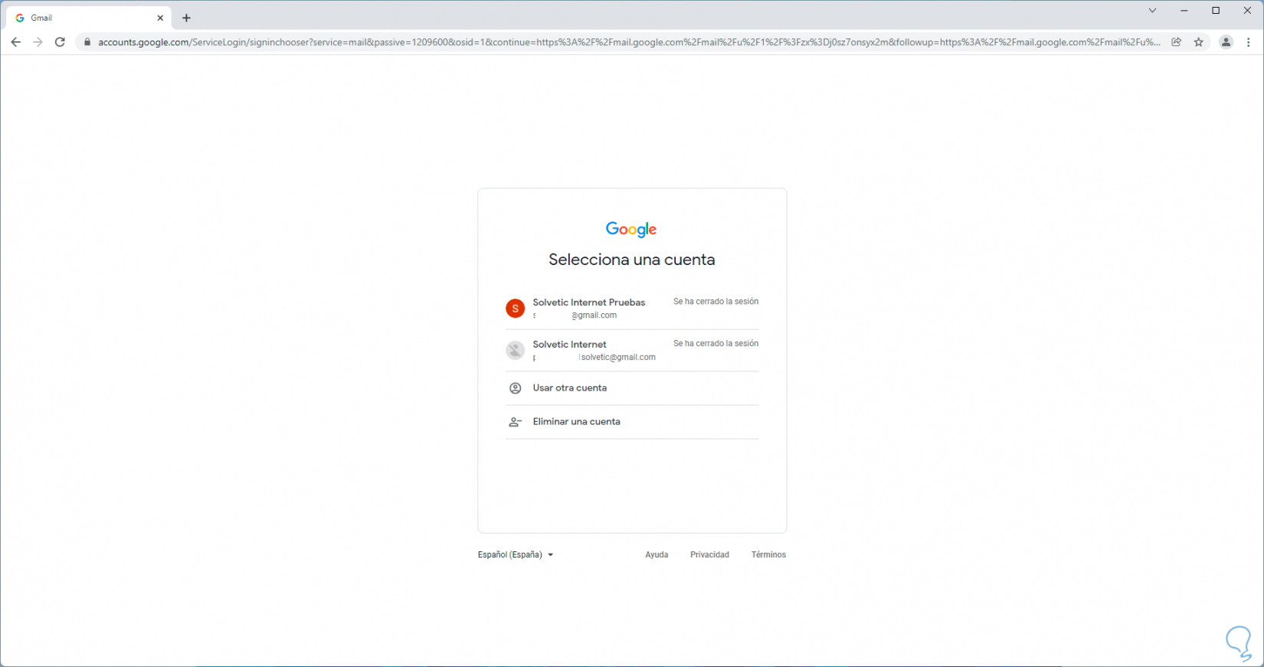Open the Español (España) language dropdown
The height and width of the screenshot is (667, 1264).
point(516,554)
